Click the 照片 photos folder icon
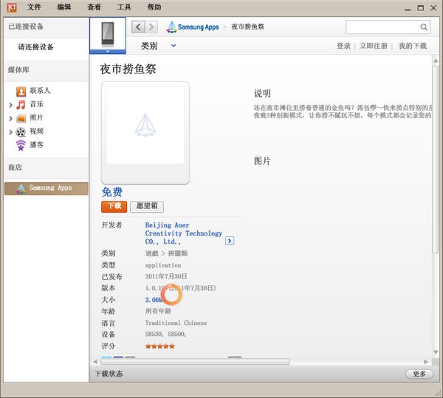Viewport: 443px width, 398px height. (x=21, y=118)
